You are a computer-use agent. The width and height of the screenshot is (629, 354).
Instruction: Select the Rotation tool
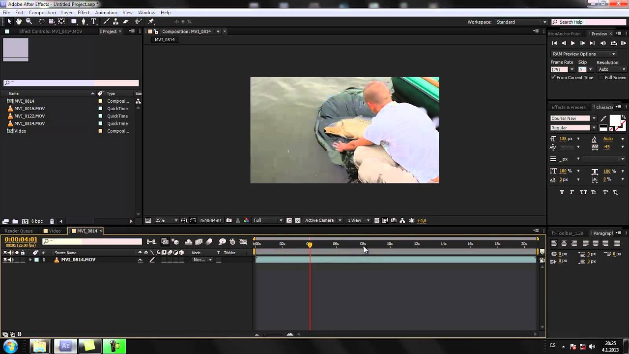click(42, 22)
